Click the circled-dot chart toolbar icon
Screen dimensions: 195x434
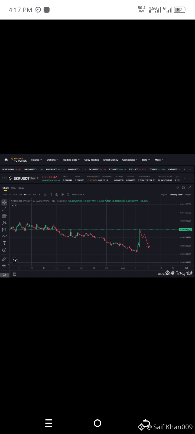(68, 194)
